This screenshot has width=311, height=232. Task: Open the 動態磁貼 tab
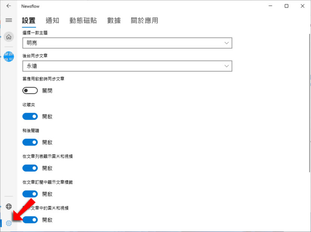83,21
